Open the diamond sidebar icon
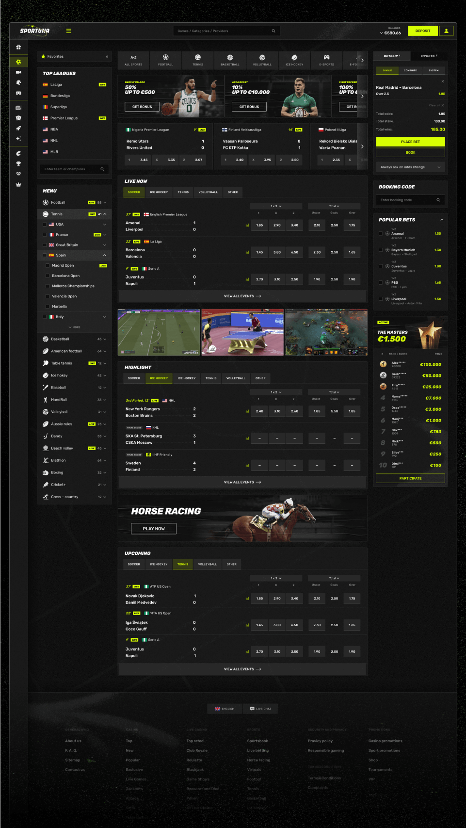 click(x=18, y=174)
